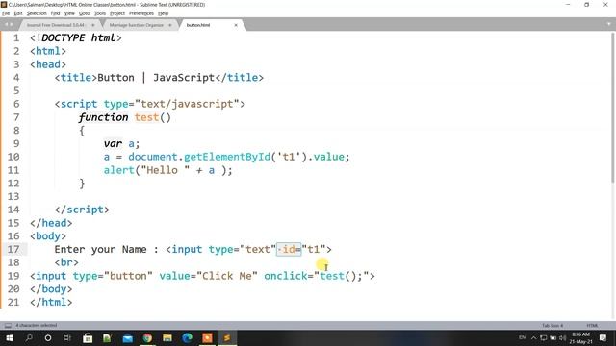Image resolution: width=616 pixels, height=346 pixels.
Task: Click the 'text/javascript' type value on line 6
Action: pos(187,104)
